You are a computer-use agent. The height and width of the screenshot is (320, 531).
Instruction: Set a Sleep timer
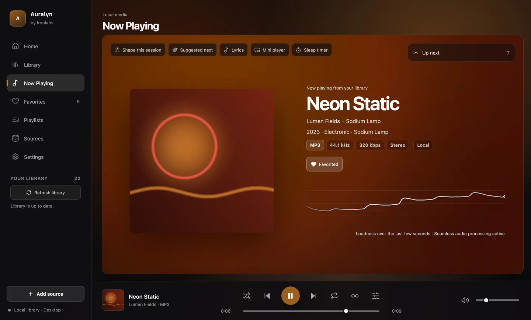pos(312,50)
